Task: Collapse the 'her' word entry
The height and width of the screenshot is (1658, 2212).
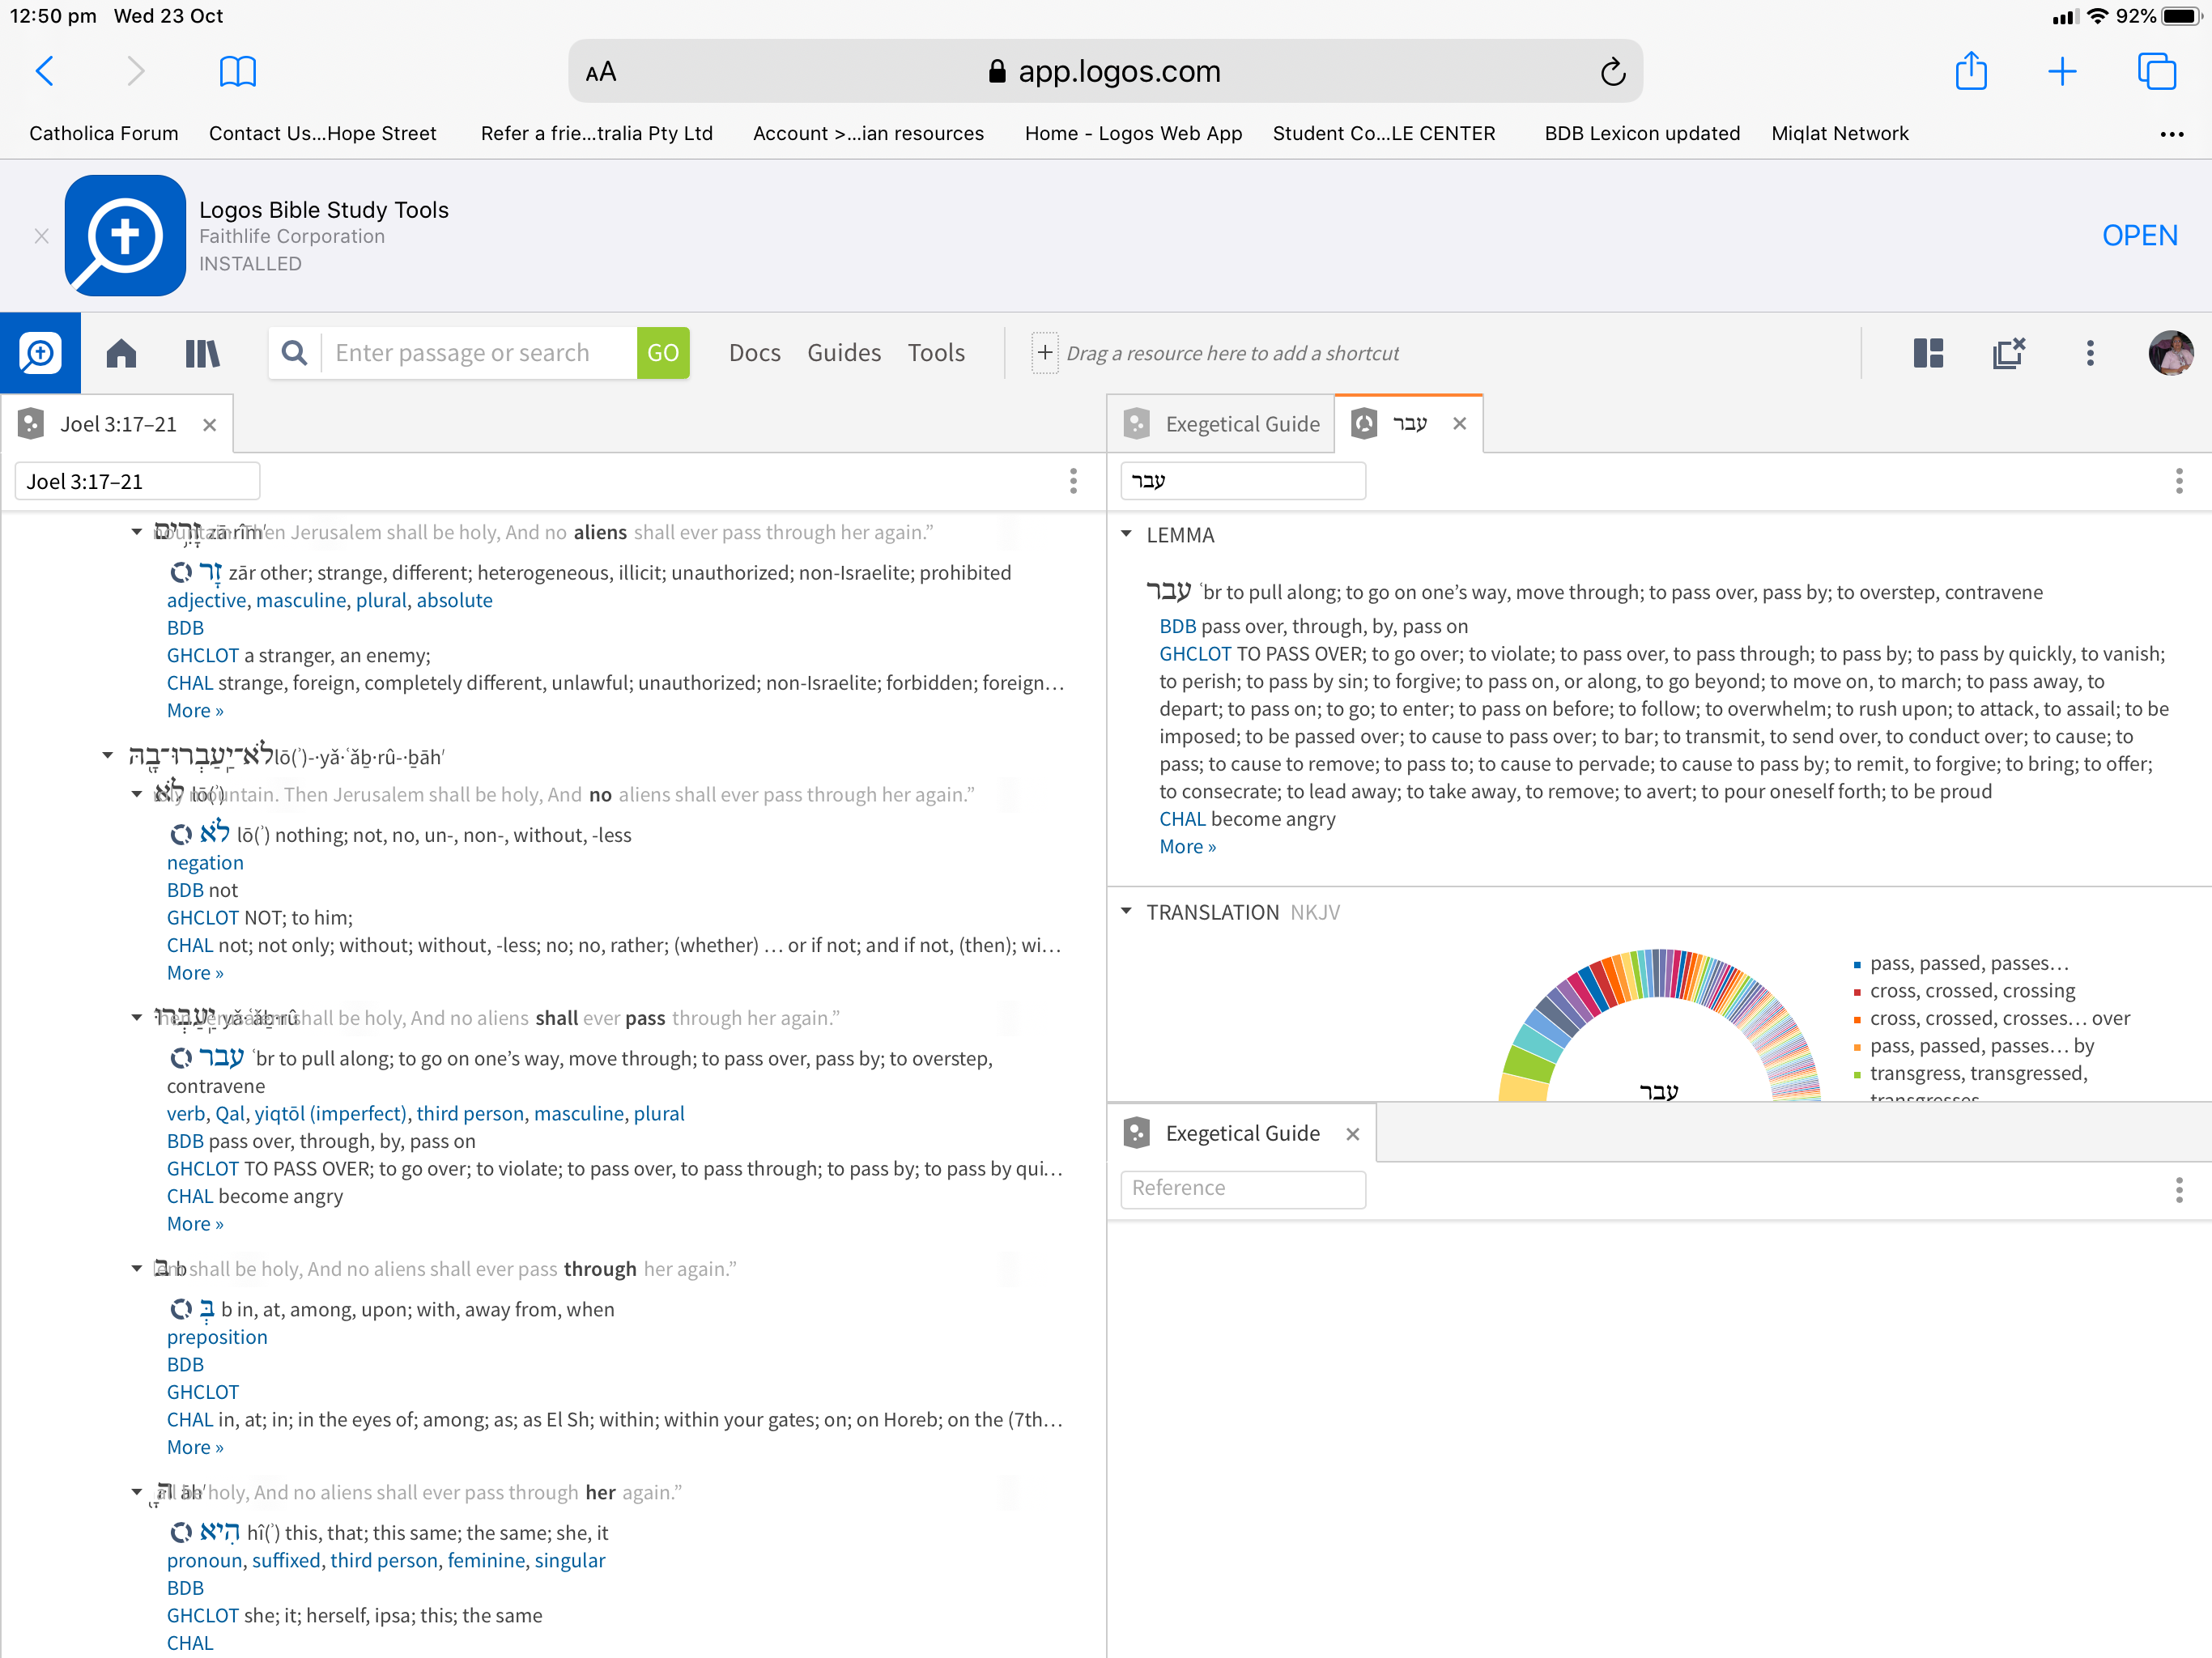Action: (x=137, y=1492)
